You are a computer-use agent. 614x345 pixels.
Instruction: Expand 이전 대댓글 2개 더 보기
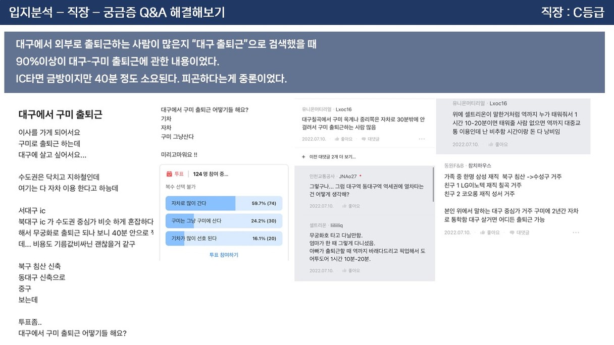coord(329,157)
